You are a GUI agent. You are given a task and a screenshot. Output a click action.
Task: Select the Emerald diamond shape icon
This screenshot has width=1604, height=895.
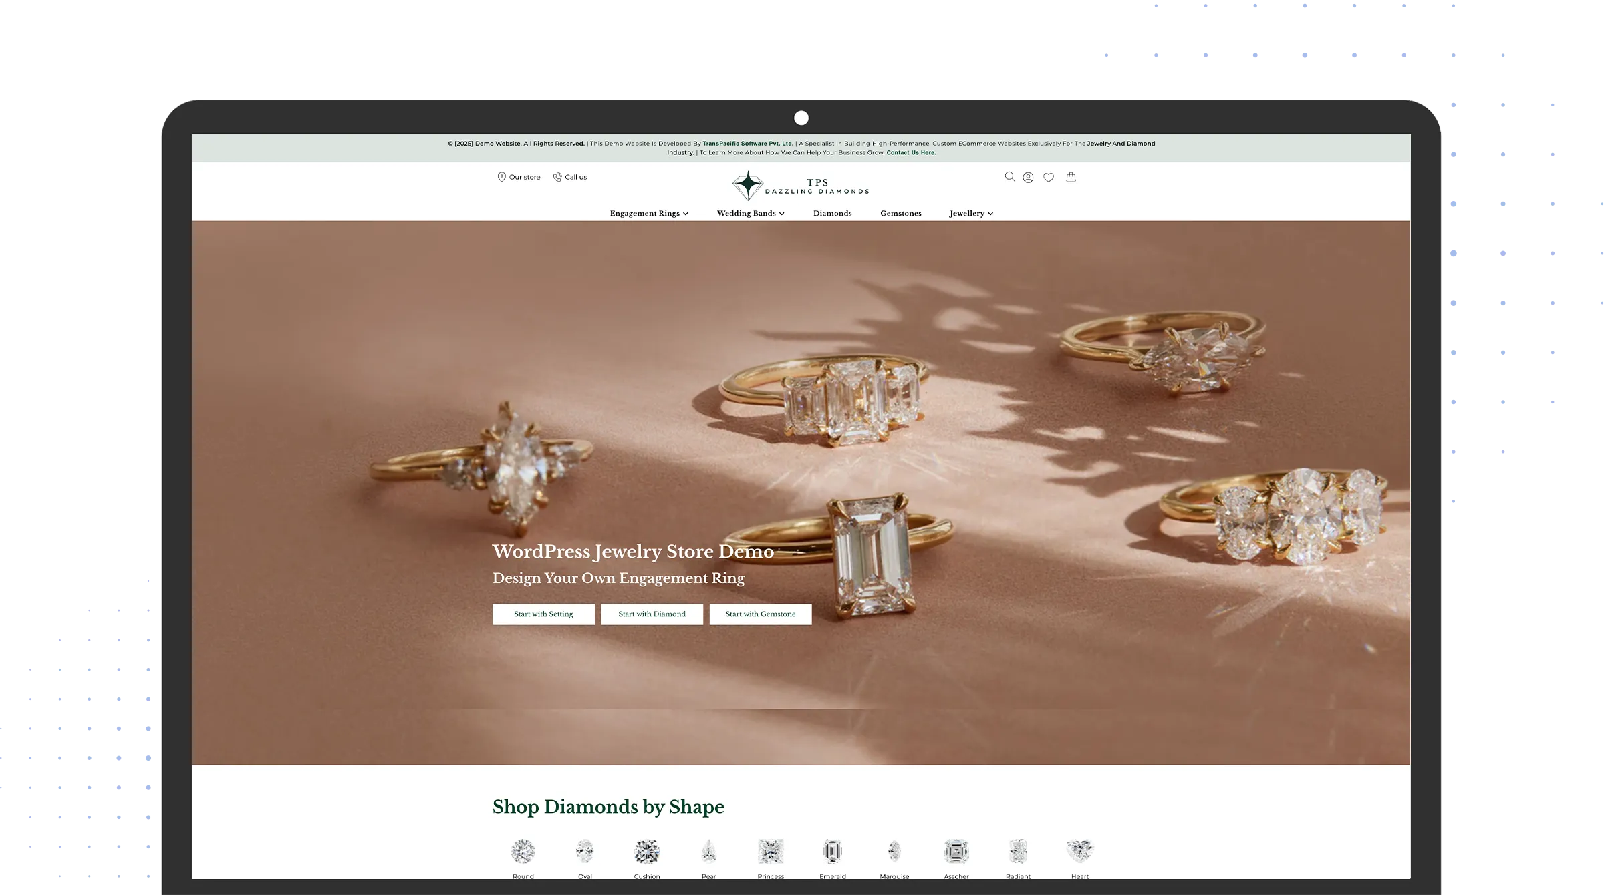[x=832, y=852]
